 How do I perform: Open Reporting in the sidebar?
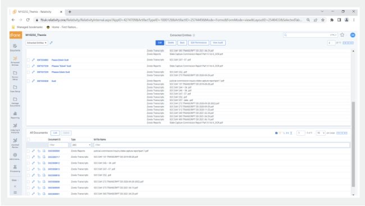click(x=15, y=115)
